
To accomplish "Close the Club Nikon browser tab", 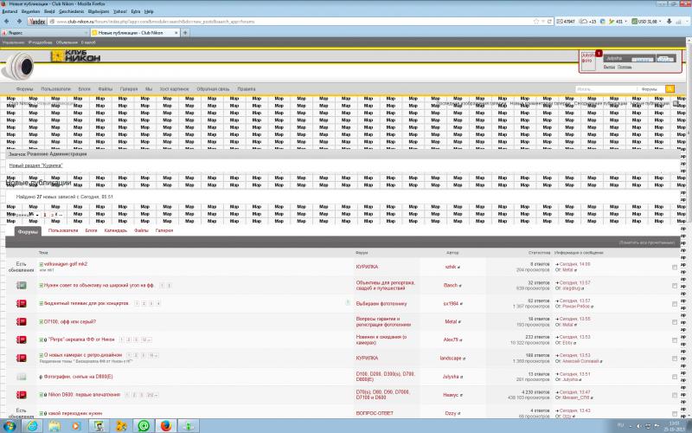I will pyautogui.click(x=176, y=33).
